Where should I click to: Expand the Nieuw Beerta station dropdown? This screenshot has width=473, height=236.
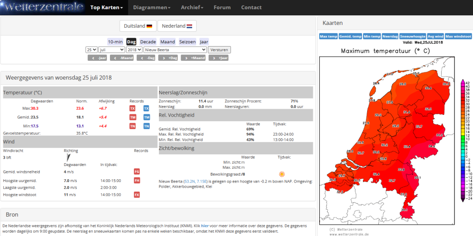click(175, 50)
